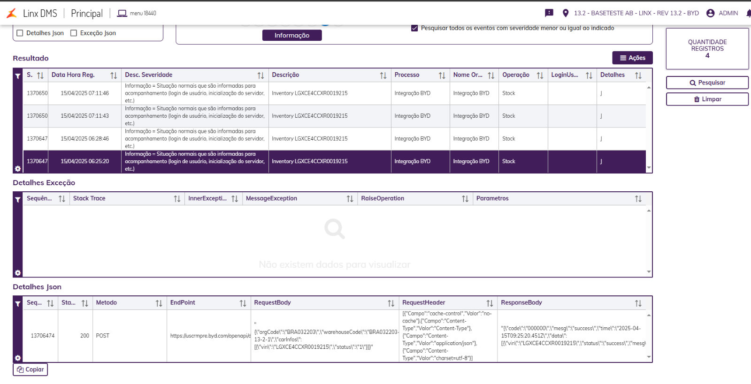
Task: Click the Linx DMS title text
Action: click(x=40, y=13)
